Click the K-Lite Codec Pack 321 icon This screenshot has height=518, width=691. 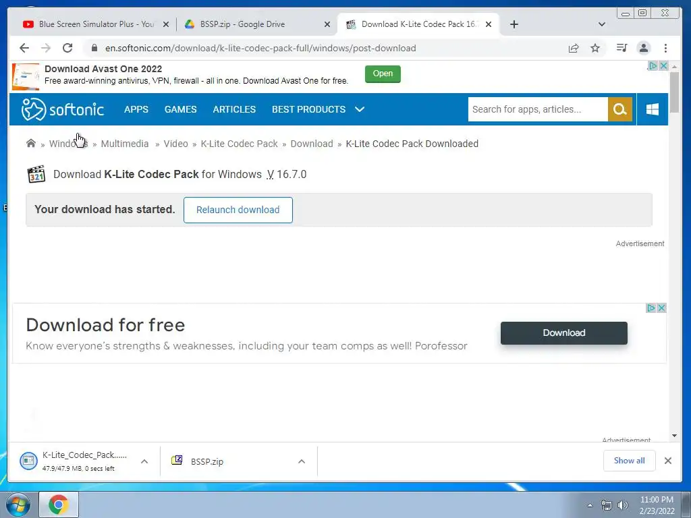click(x=36, y=174)
